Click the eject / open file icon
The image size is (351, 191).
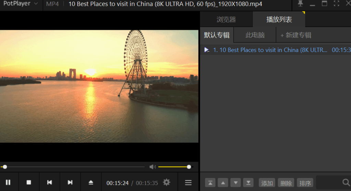(91, 182)
